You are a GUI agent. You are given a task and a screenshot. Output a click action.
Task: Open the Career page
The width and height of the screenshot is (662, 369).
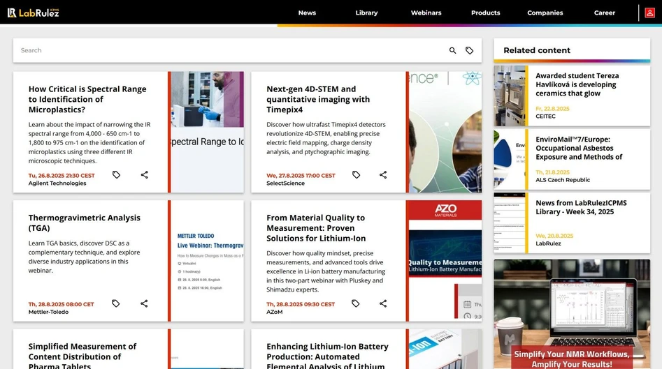pyautogui.click(x=605, y=13)
